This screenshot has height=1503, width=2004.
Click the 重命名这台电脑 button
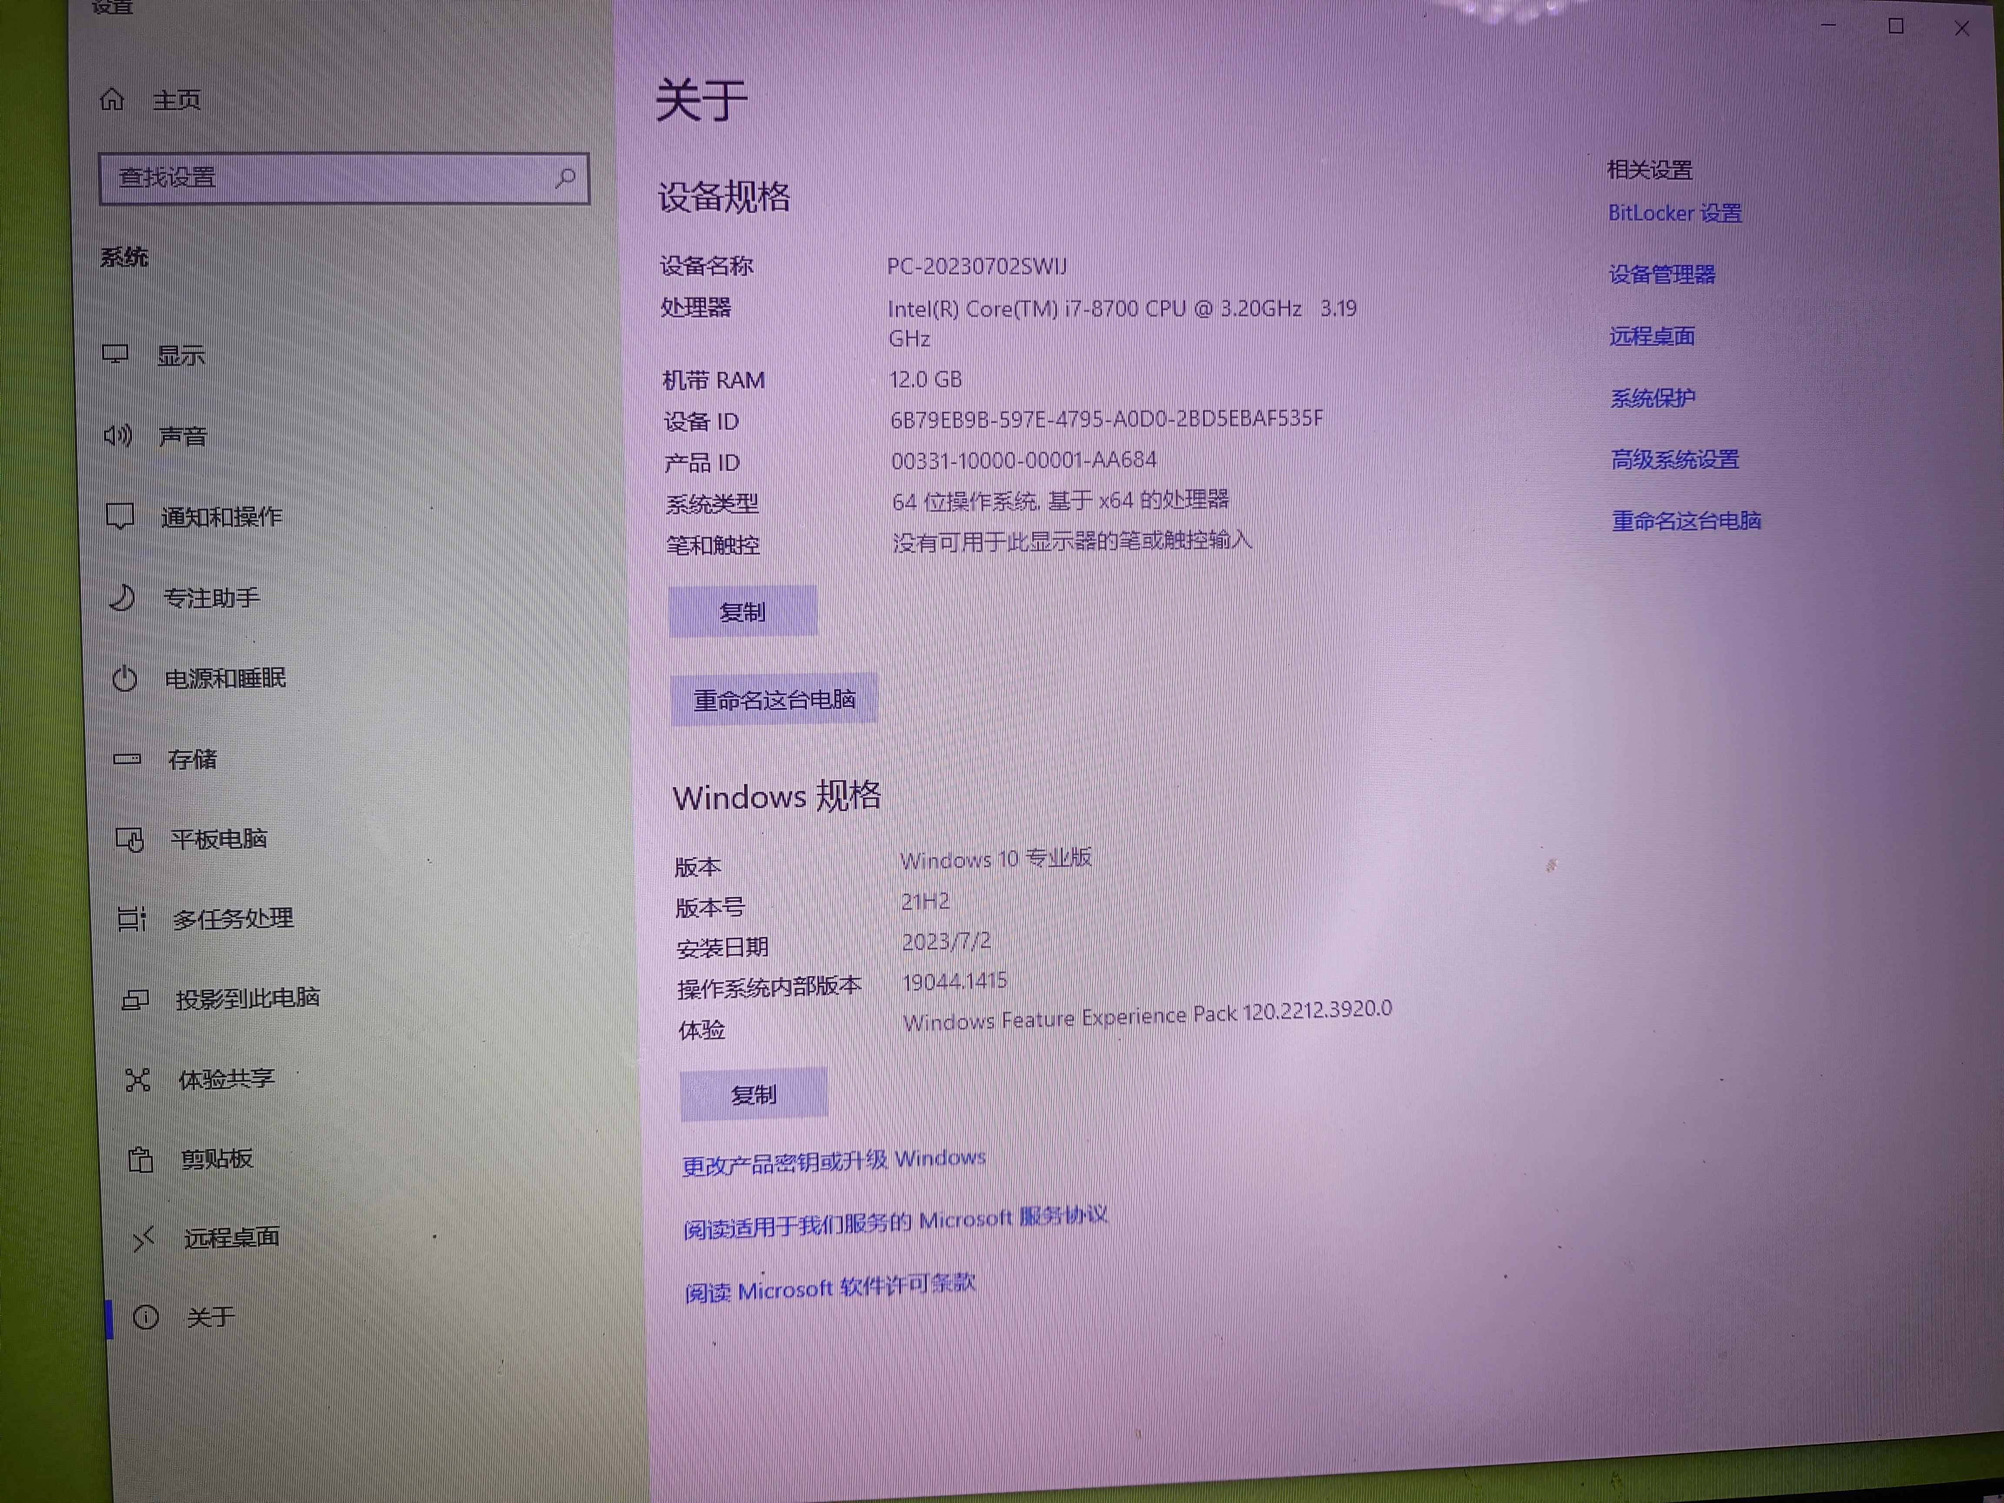775,699
